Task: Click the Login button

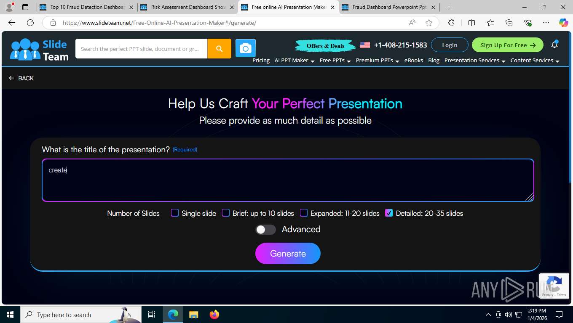Action: click(x=450, y=45)
